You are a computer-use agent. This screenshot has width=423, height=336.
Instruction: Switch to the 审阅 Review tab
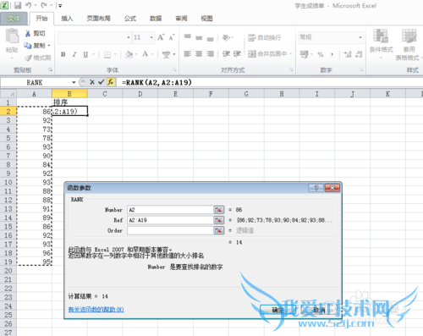pyautogui.click(x=181, y=19)
